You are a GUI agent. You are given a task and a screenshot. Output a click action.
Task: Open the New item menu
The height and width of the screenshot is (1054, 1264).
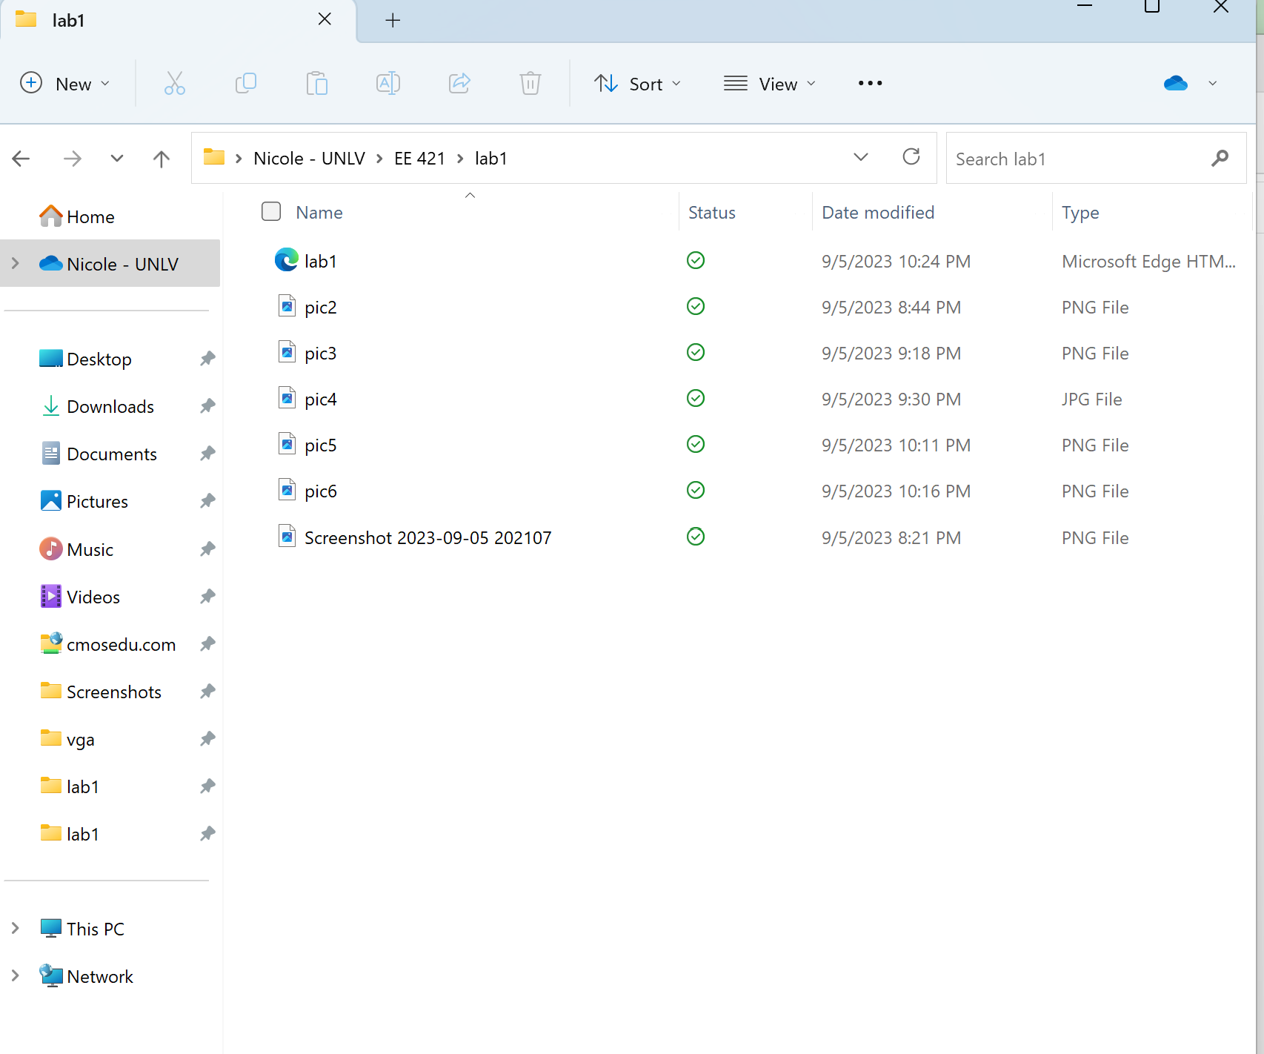[x=65, y=84]
